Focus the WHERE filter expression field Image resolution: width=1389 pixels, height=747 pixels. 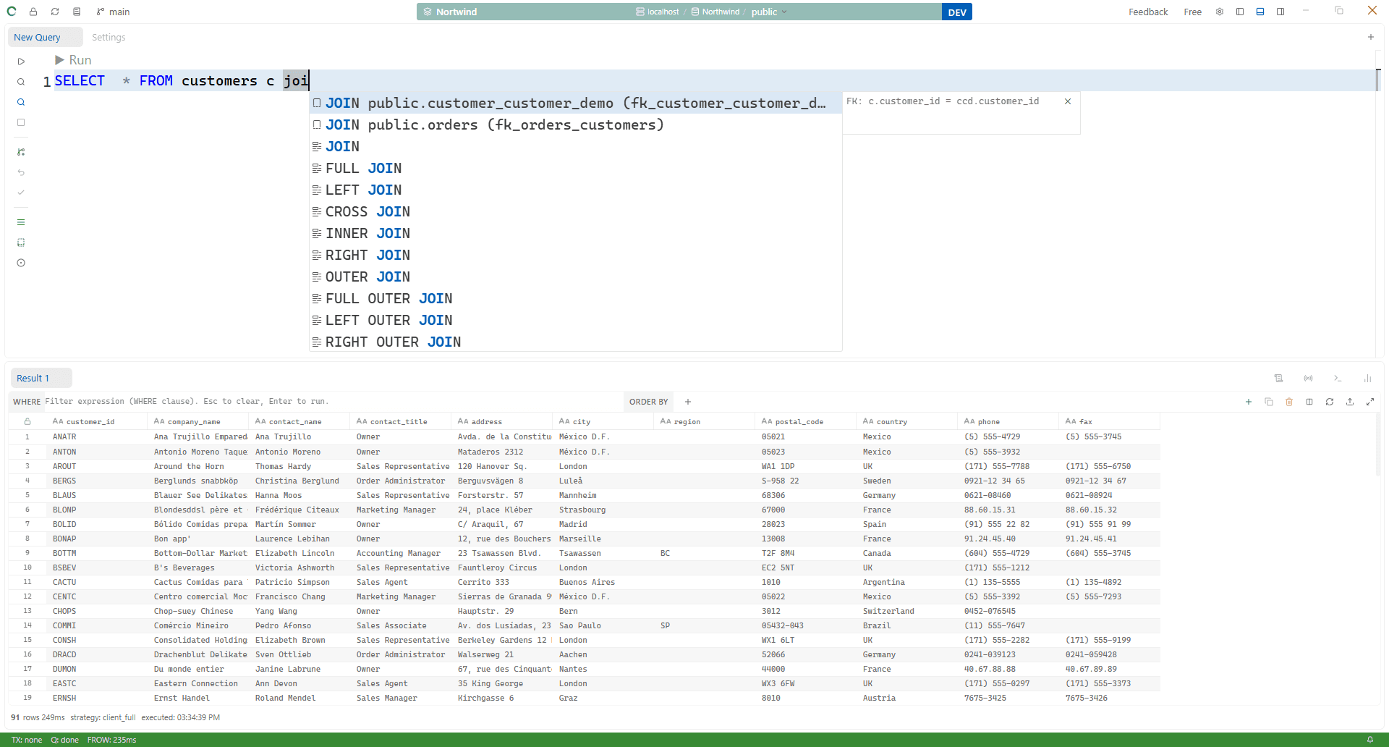(333, 401)
